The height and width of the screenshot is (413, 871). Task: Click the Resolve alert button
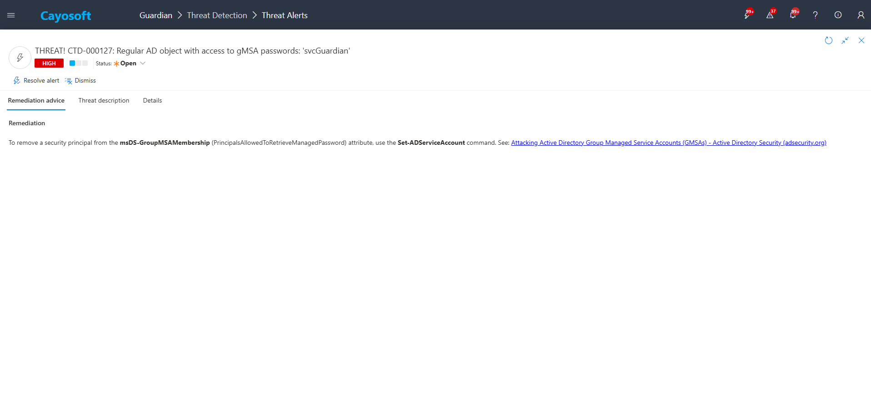coord(36,80)
